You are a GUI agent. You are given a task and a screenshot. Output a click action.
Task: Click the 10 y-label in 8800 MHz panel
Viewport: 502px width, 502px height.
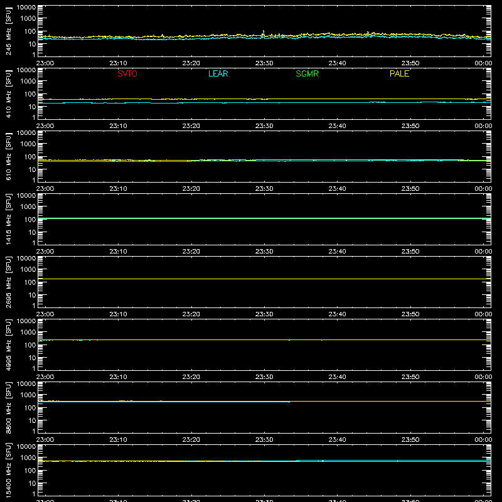[x=32, y=420]
